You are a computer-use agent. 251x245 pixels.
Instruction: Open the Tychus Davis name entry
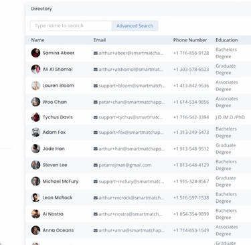click(x=58, y=117)
